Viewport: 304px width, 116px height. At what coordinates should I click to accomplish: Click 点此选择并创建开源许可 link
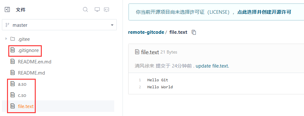264,12
